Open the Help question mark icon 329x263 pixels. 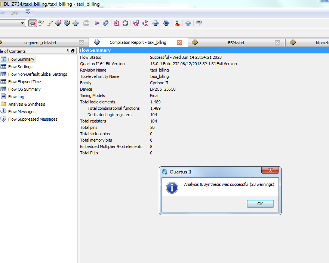(x=188, y=23)
